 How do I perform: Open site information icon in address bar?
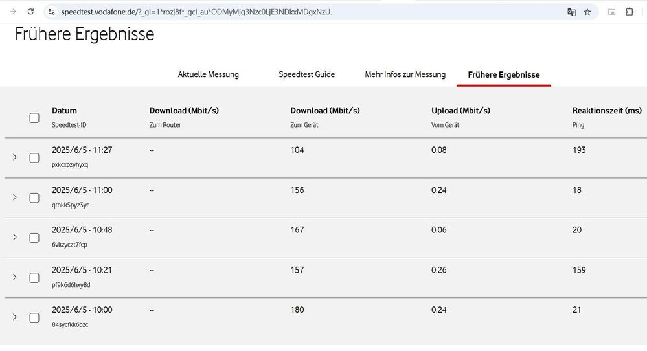[x=52, y=12]
